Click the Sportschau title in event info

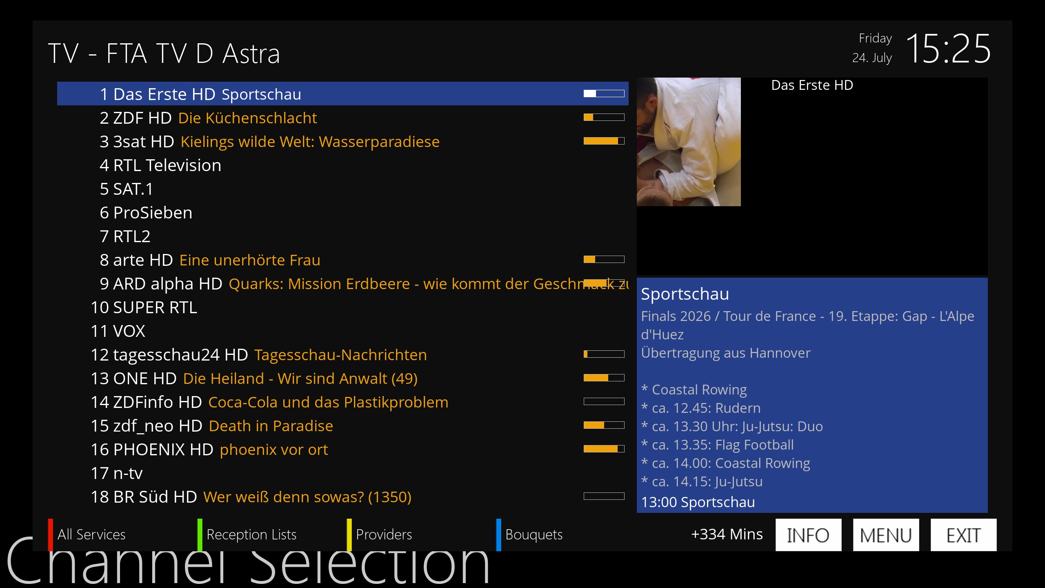(685, 294)
